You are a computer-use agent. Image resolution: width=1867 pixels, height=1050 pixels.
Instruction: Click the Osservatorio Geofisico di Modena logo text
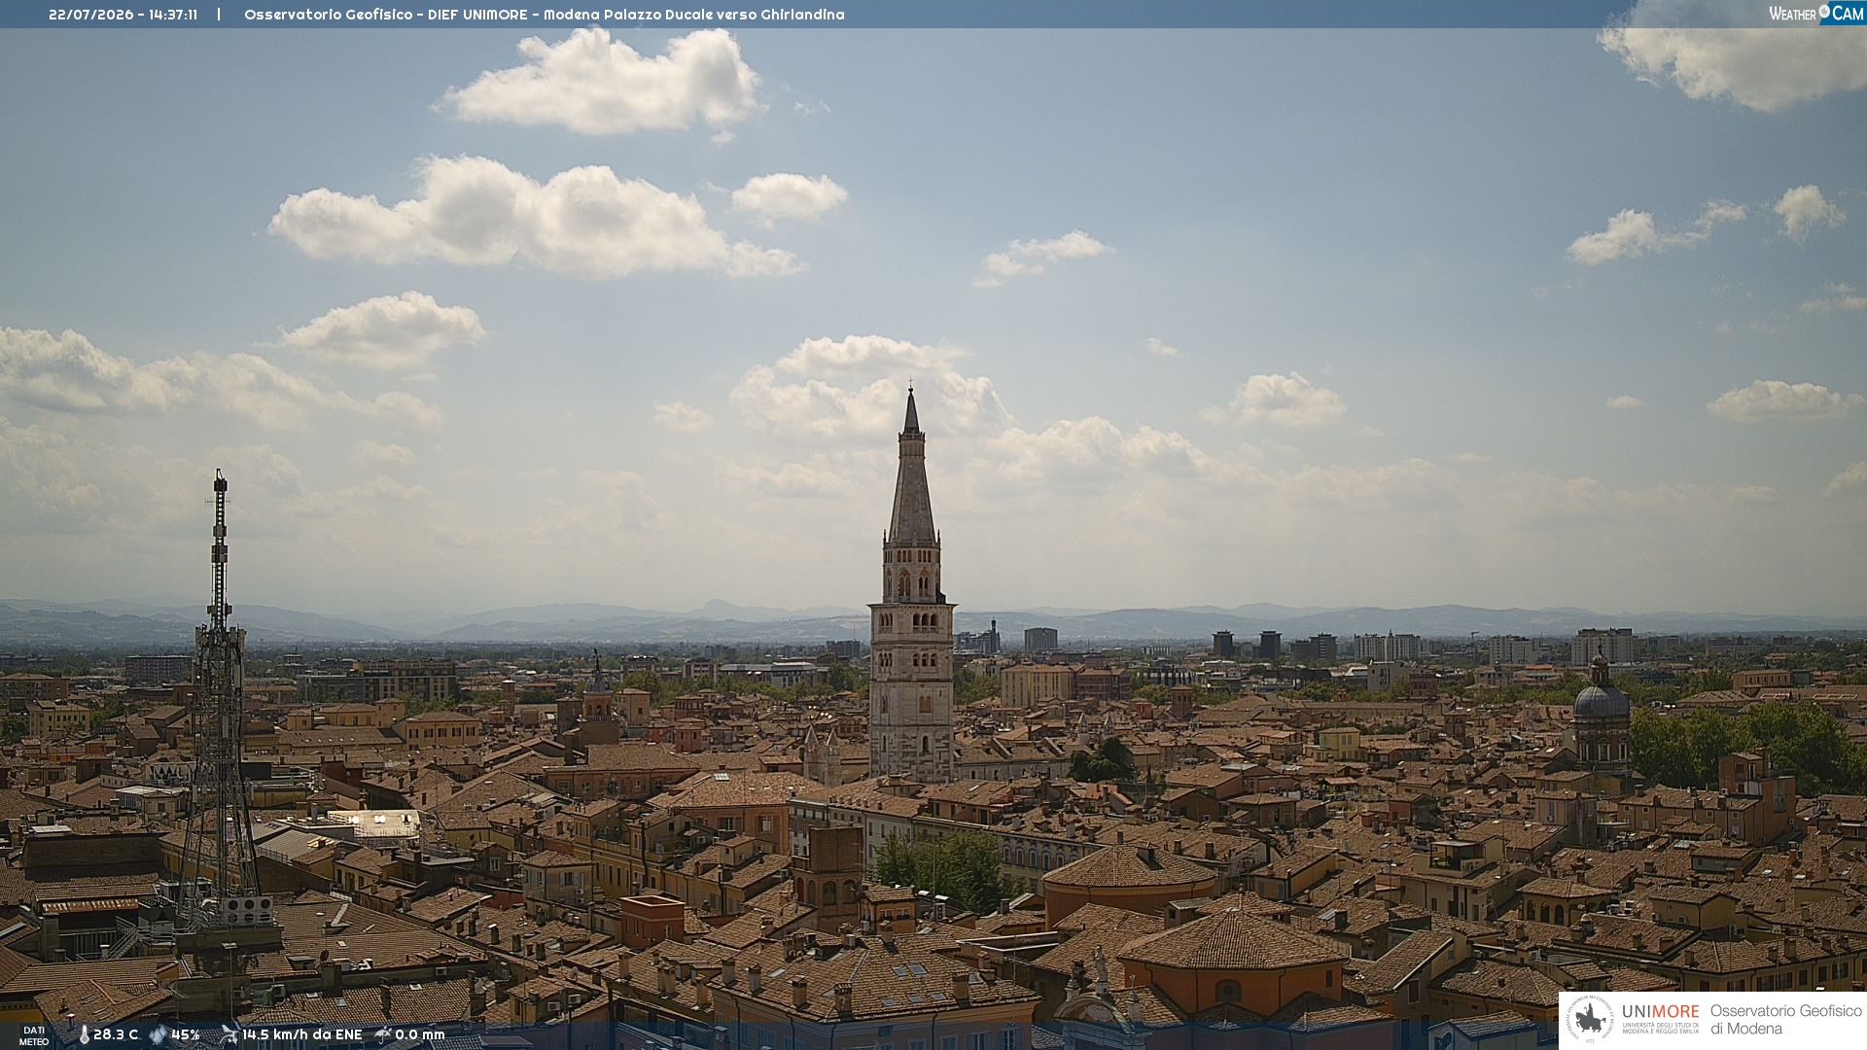1785,1019
